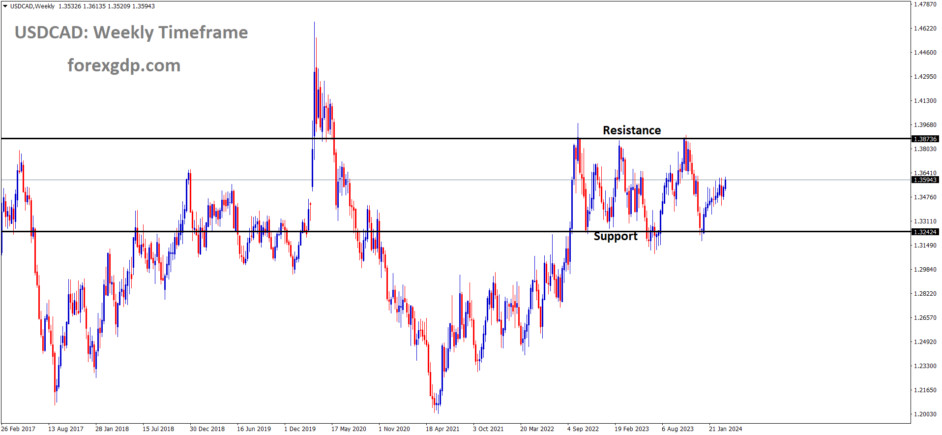942x435 pixels.
Task: Click the 1.38736 resistance price tag
Action: [x=925, y=139]
